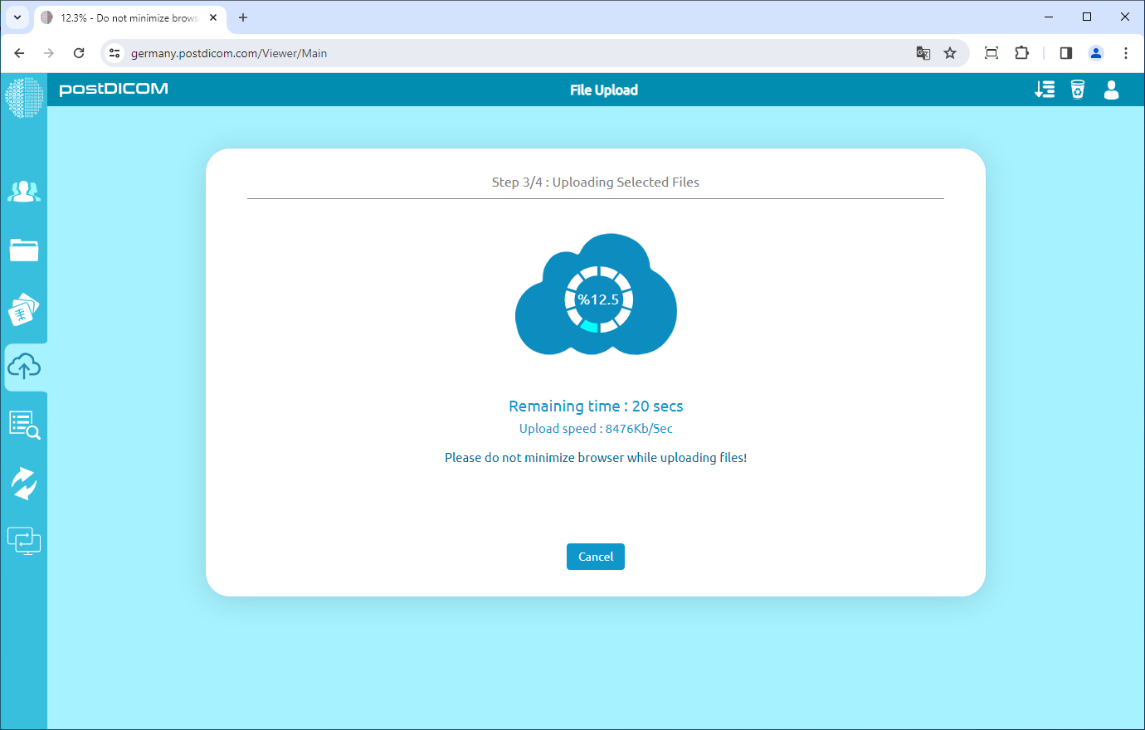Viewport: 1145px width, 730px height.
Task: Click the postDICOM logo in the sidebar
Action: (24, 97)
